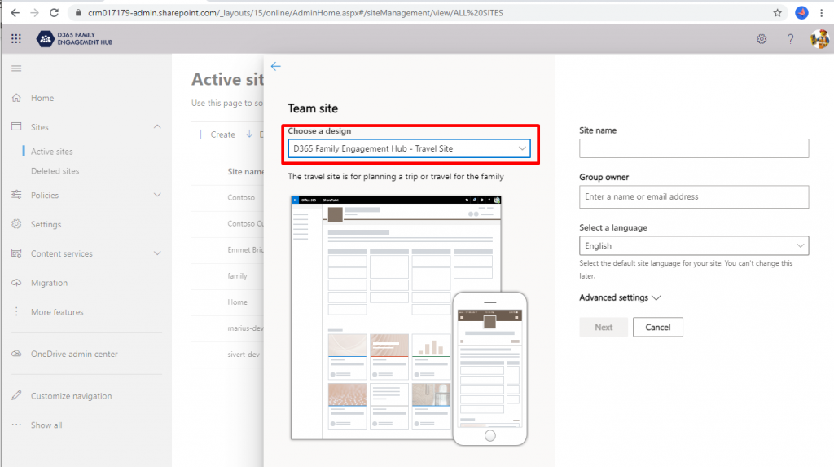Open the browser three-dot menu

tap(822, 13)
